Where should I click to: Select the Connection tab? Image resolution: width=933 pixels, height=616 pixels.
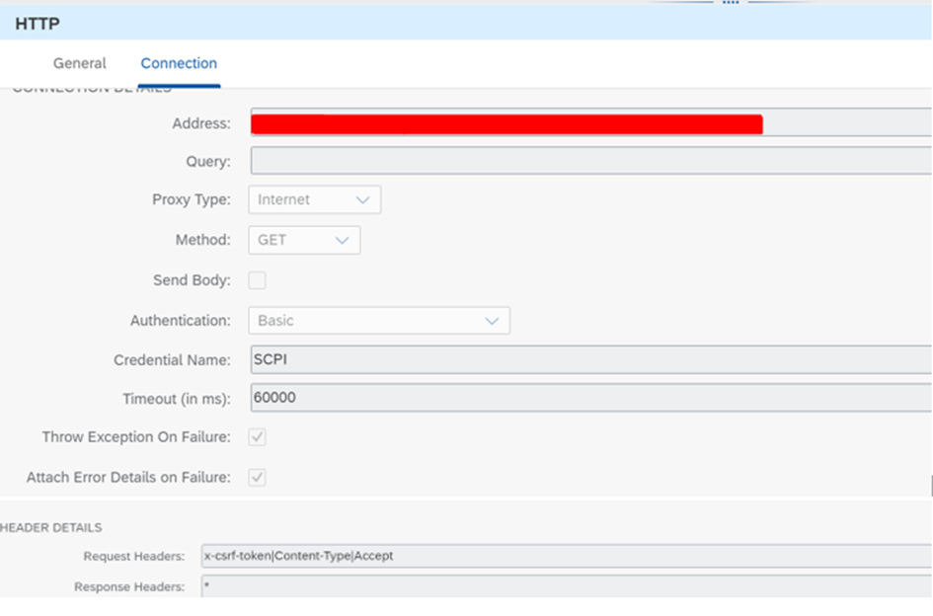coord(179,63)
